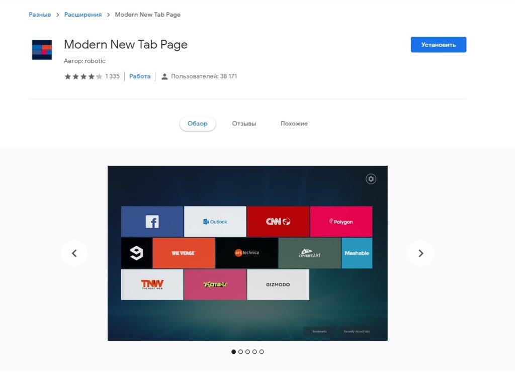Click the Установить install button
This screenshot has height=378, width=515.
click(x=439, y=45)
